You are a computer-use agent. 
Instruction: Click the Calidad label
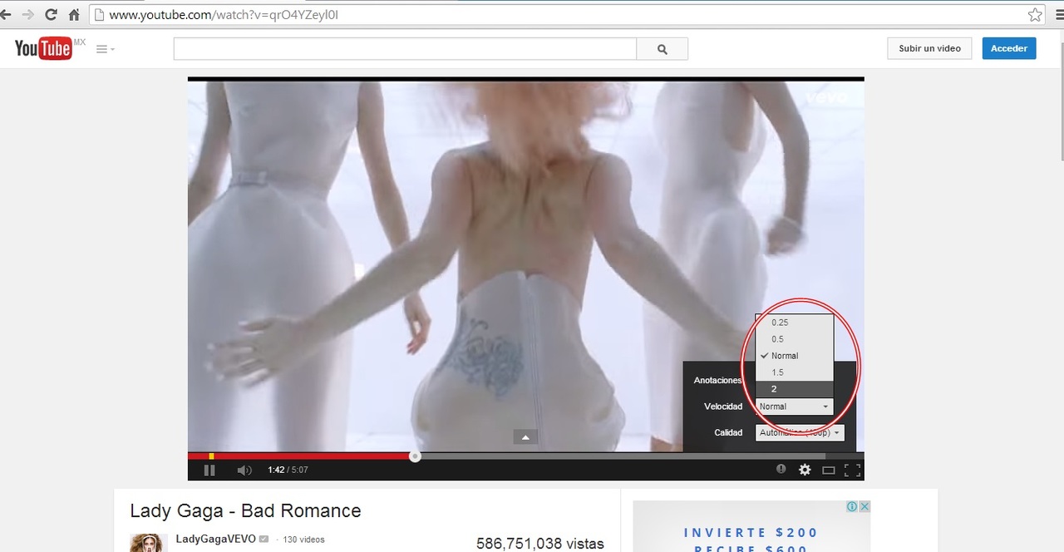point(728,433)
